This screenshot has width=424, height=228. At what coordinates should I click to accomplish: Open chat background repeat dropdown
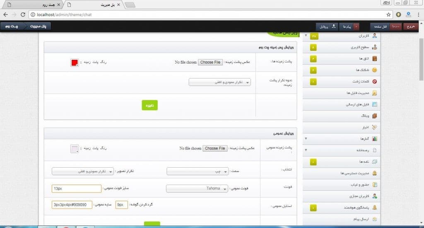pyautogui.click(x=219, y=82)
